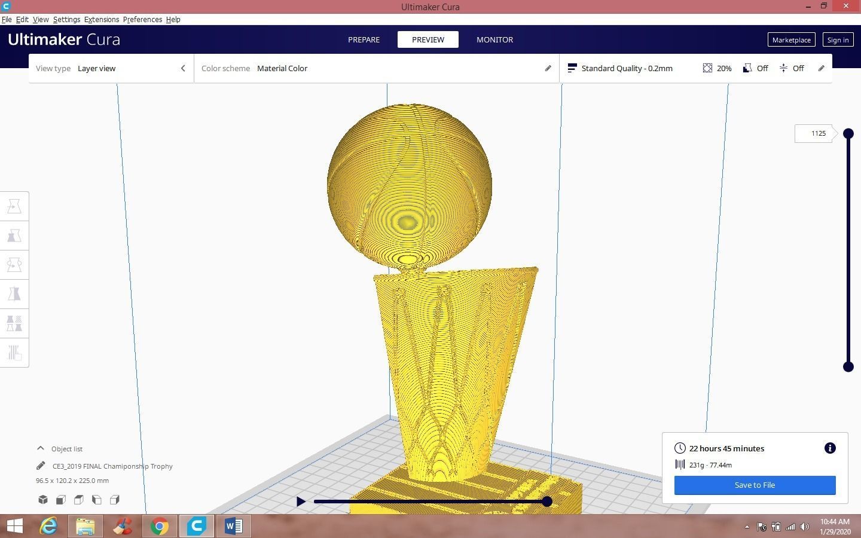The width and height of the screenshot is (861, 538).
Task: Click the print time info icon
Action: tap(830, 448)
